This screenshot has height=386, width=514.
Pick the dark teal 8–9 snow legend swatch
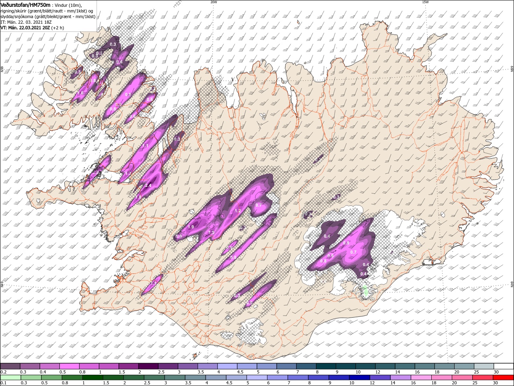pyautogui.click(x=326, y=366)
